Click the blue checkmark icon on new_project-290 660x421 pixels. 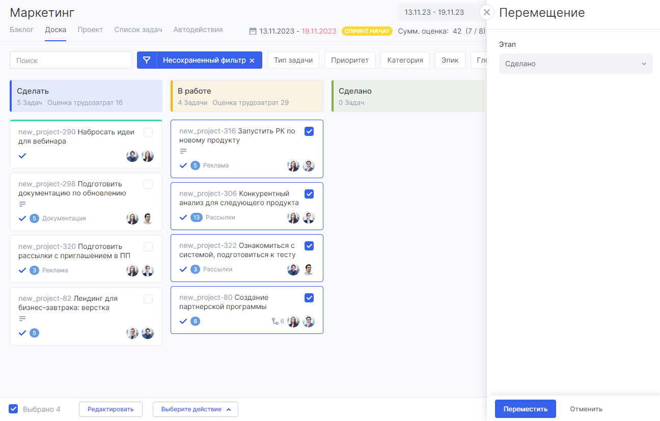[22, 156]
